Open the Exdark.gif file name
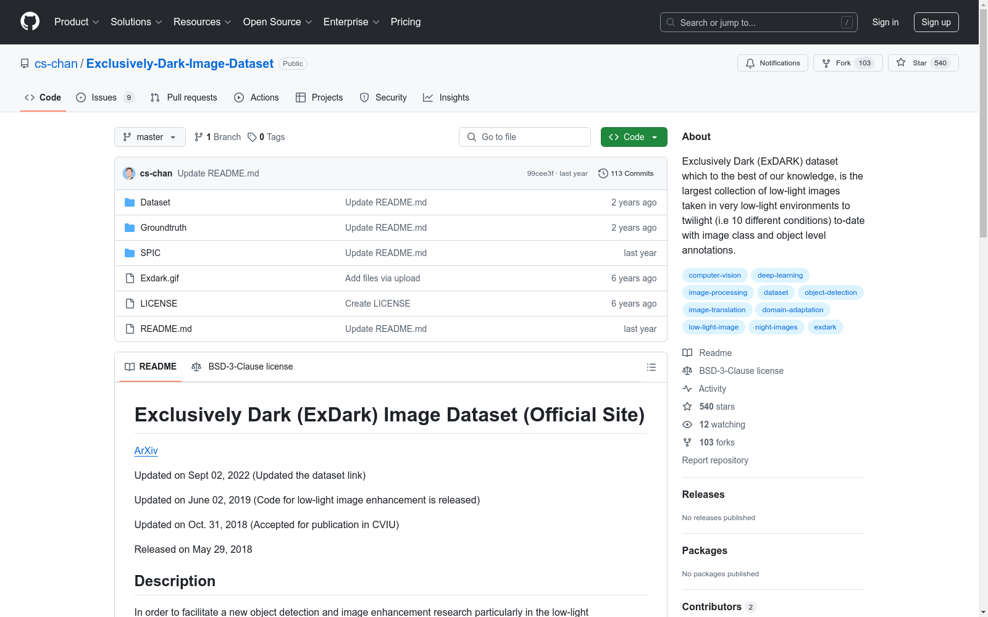 coord(160,278)
